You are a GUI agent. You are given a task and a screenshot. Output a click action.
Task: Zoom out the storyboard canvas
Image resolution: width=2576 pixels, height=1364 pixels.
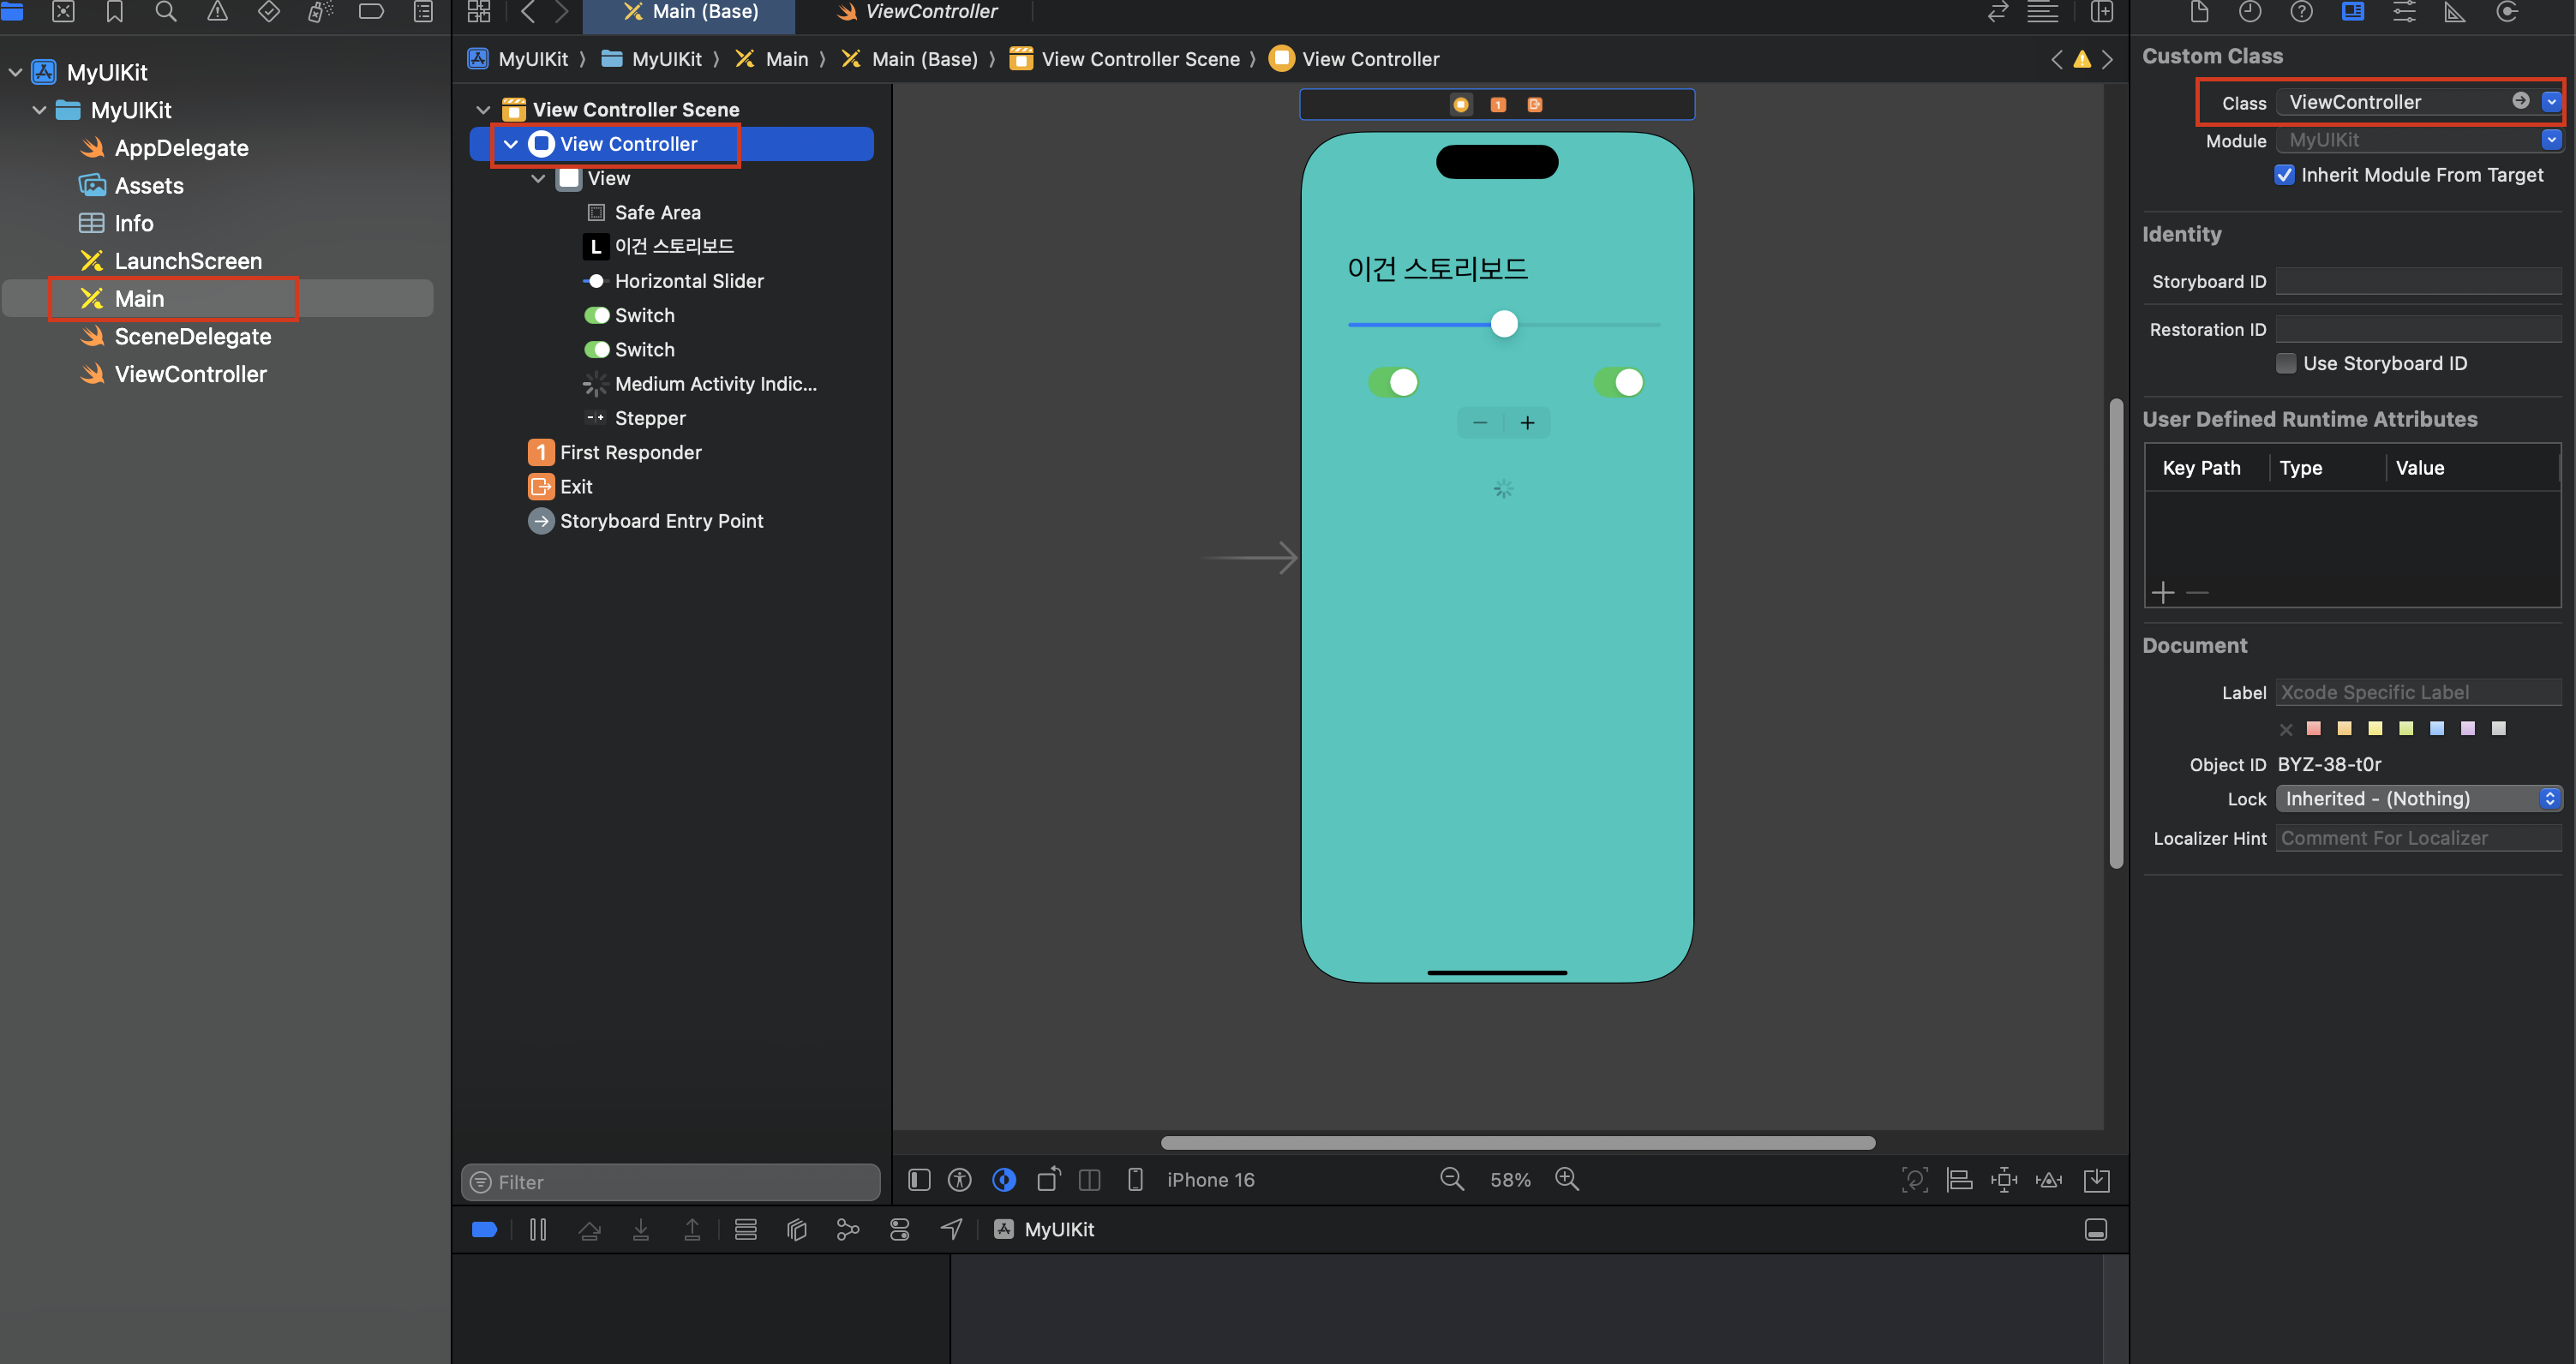1451,1179
